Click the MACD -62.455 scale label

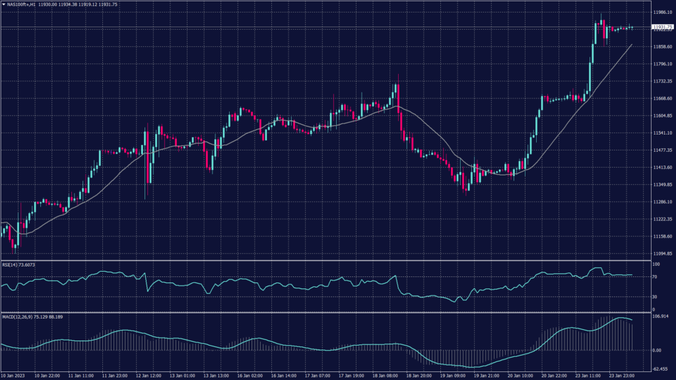[x=660, y=369]
